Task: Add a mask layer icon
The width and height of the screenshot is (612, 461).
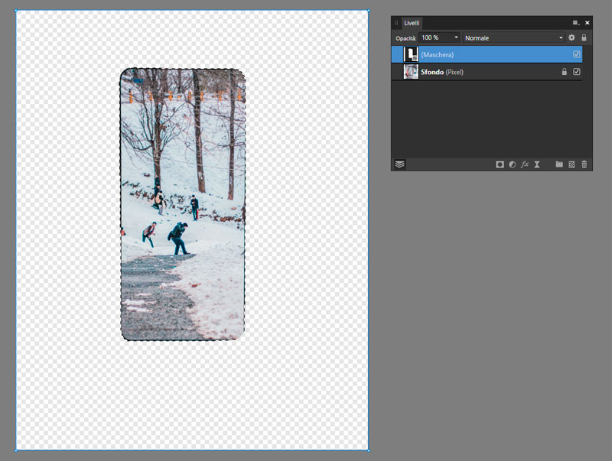Action: [500, 164]
